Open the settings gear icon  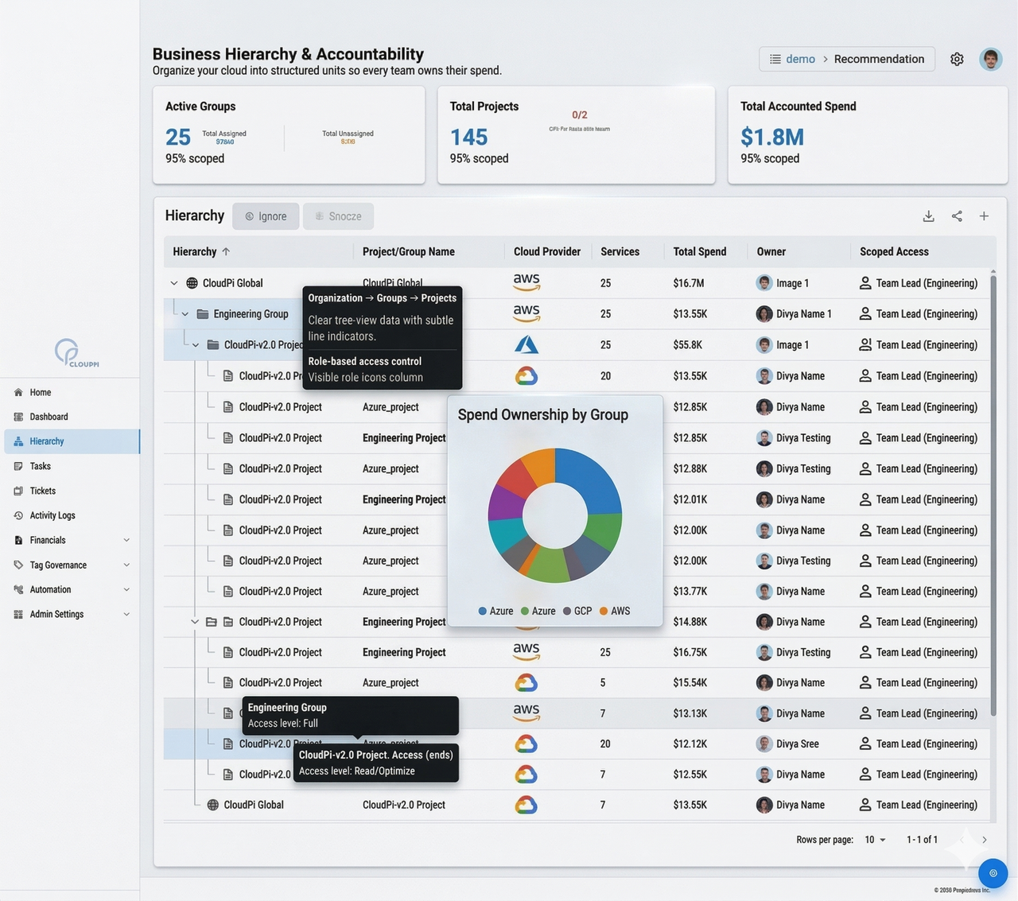coord(957,59)
